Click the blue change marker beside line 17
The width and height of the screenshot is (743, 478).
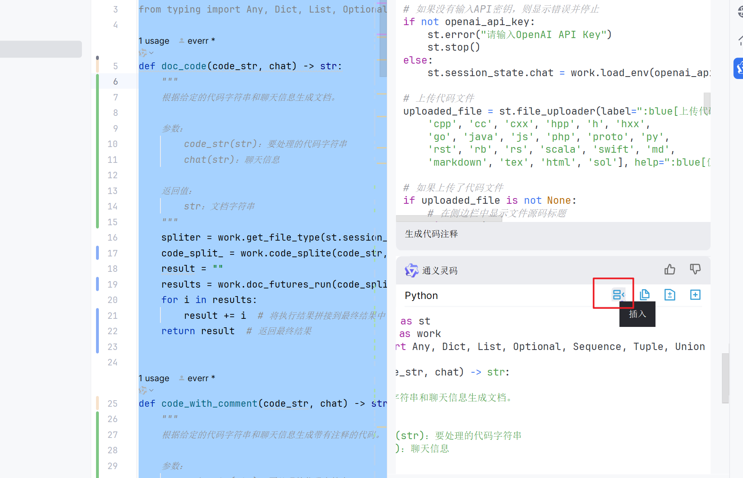97,253
